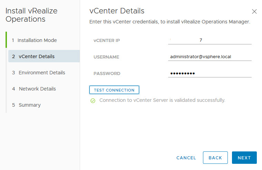Viewport: 262px width, 170px height.
Task: Click the USERNAME field label
Action: (106, 57)
